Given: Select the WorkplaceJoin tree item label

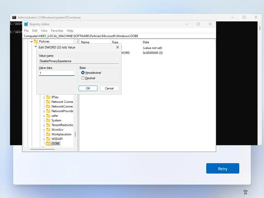Looking at the screenshot, I should tap(61, 134).
